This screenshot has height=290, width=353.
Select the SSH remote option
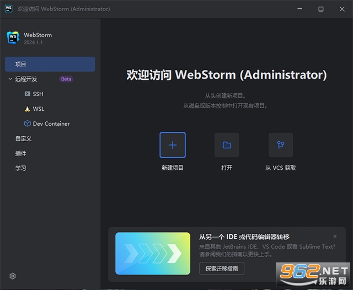point(38,94)
